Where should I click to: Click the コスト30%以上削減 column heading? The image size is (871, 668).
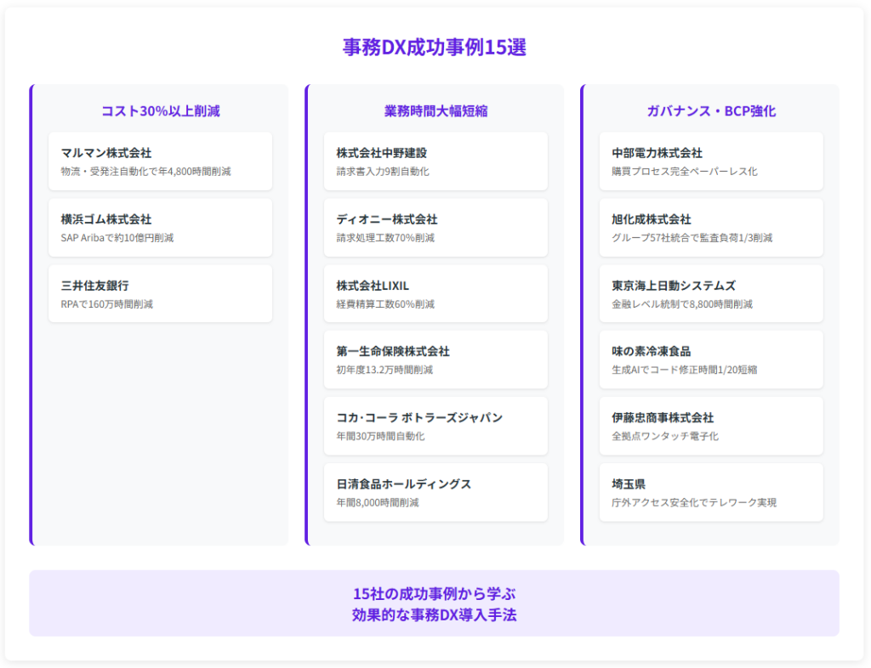[160, 111]
